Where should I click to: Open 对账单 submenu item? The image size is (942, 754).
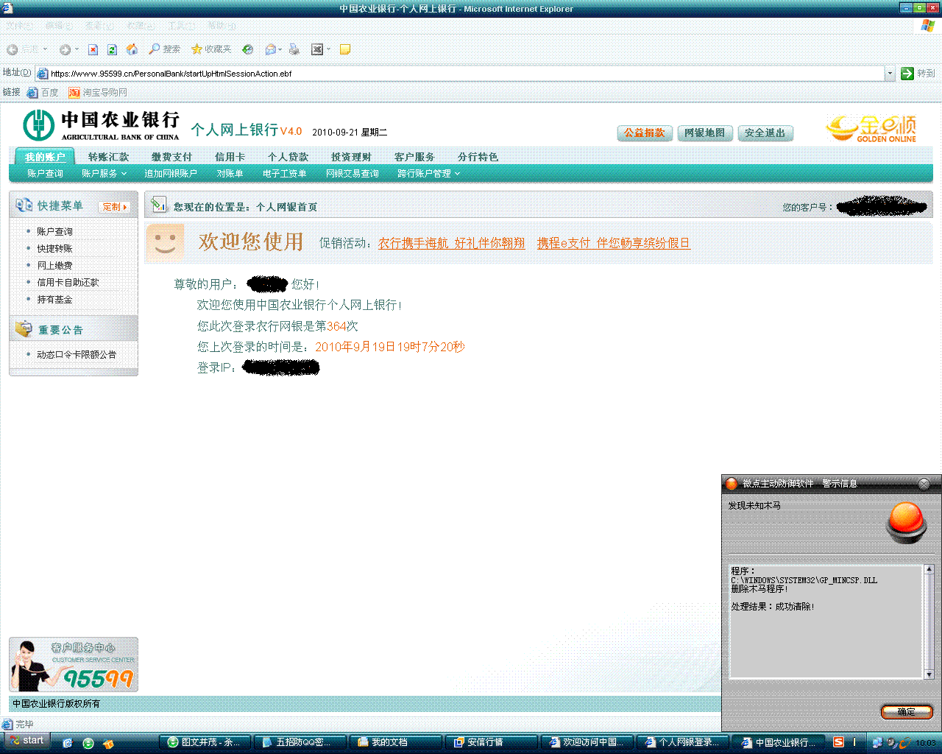coord(230,174)
